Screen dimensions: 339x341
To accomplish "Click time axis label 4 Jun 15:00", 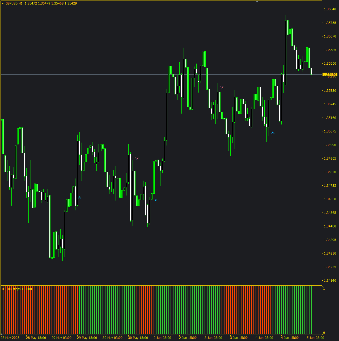I will coord(290,338).
